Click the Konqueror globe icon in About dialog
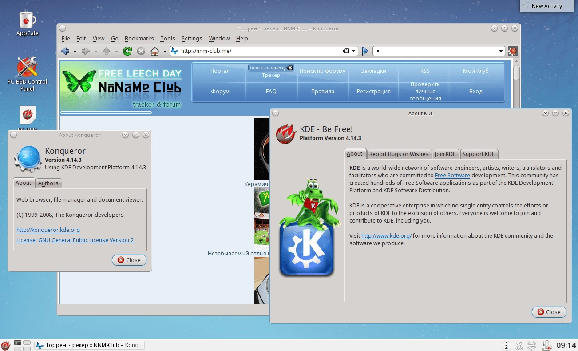This screenshot has height=351, width=578. point(28,158)
